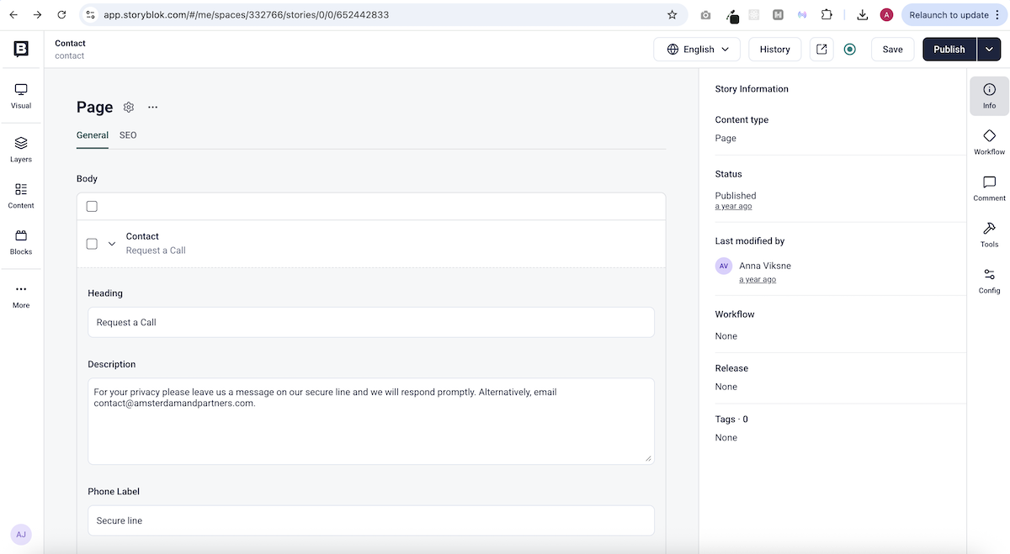Open the Publish dropdown arrow
1010x554 pixels.
990,49
